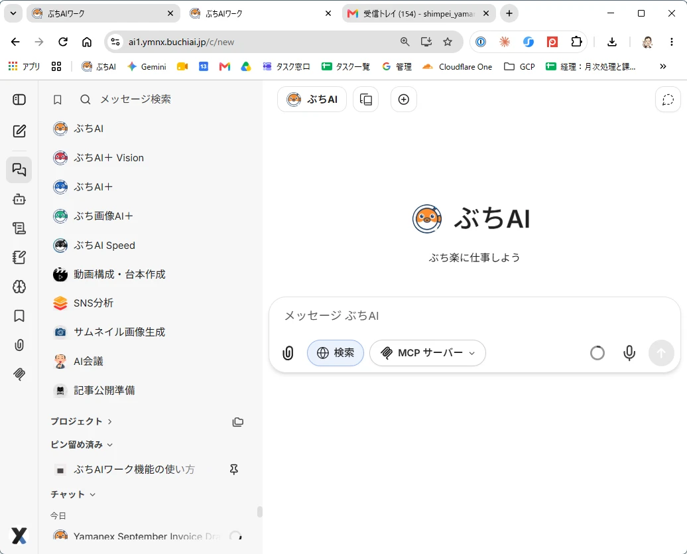Open the presets copy icon next to ぶちAI
687x554 pixels.
(x=366, y=100)
